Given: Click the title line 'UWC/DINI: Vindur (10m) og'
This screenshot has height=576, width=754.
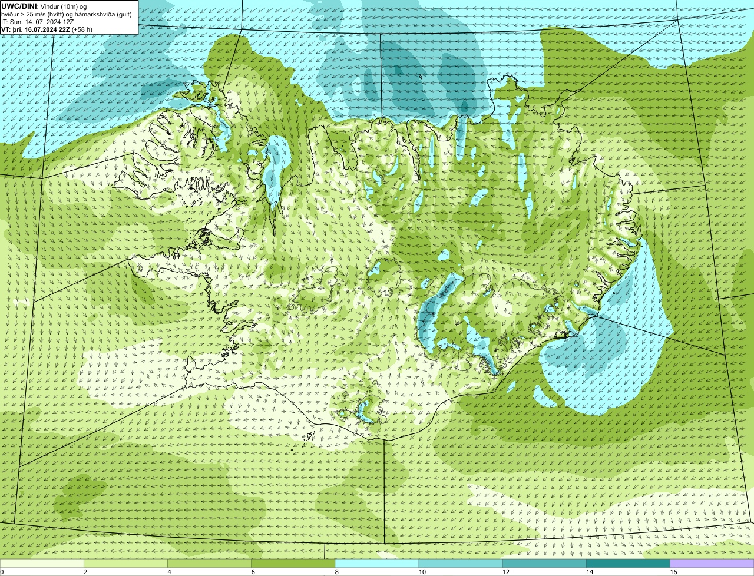Looking at the screenshot, I should (44, 6).
